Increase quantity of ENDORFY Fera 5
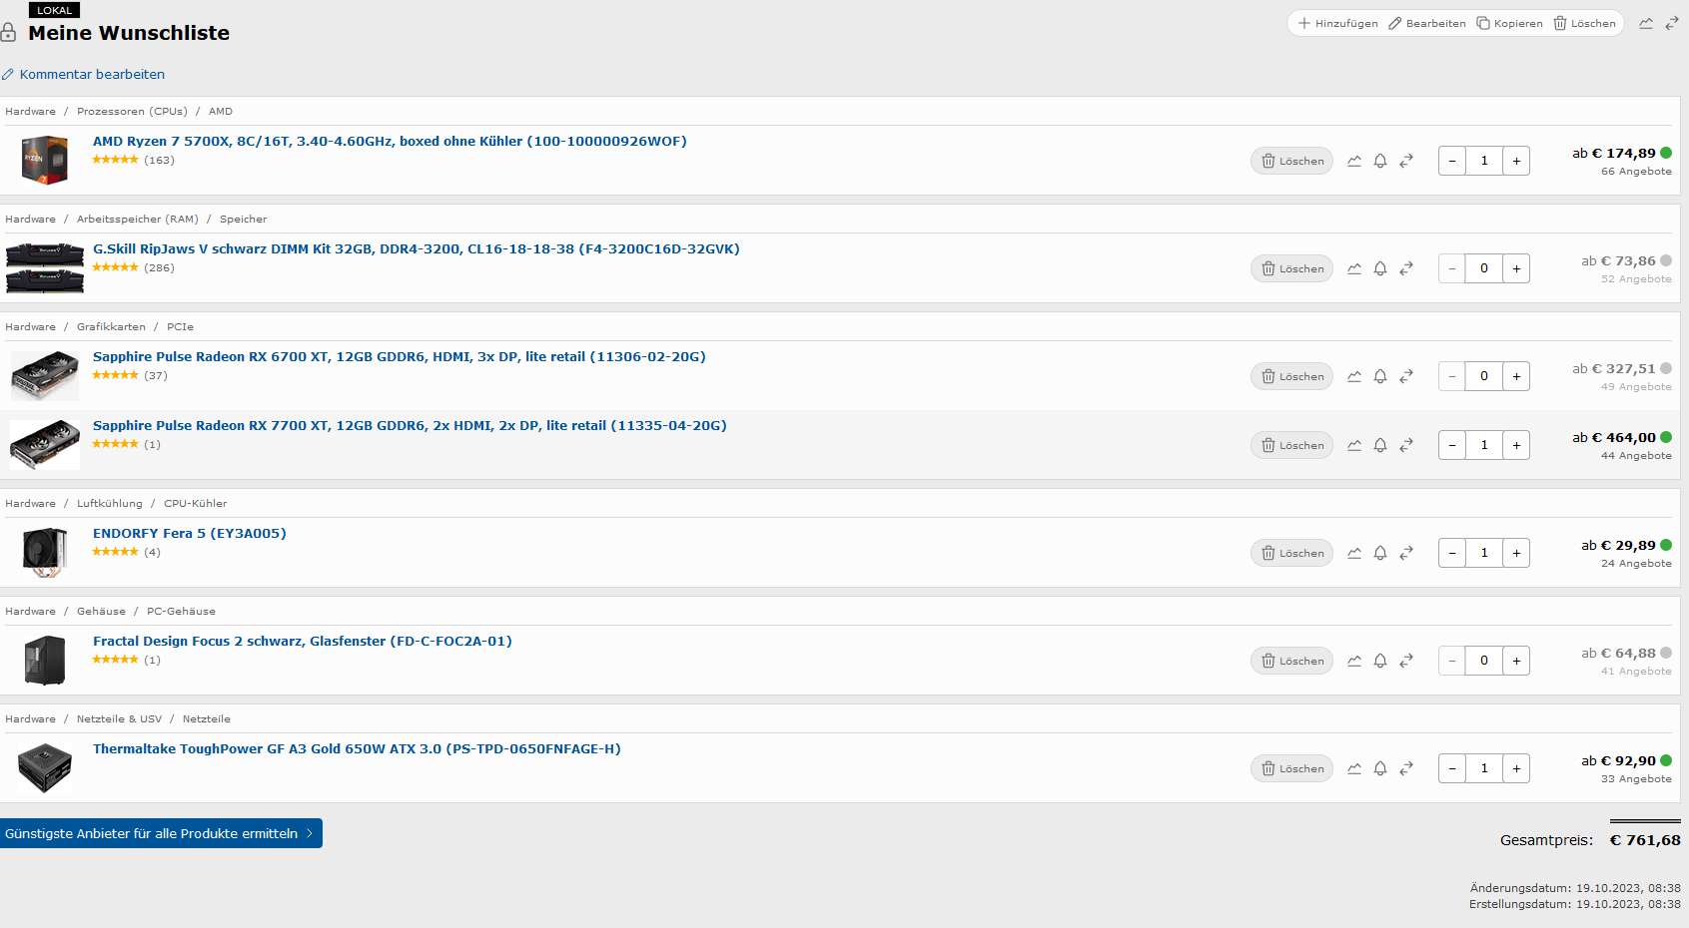 tap(1516, 553)
